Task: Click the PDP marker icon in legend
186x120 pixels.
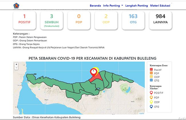Action: 152,97
